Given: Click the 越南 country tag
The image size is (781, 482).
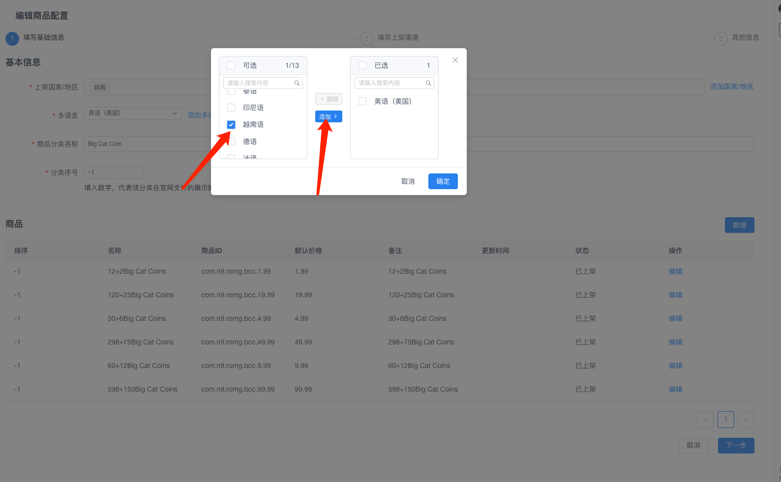Looking at the screenshot, I should (x=100, y=87).
